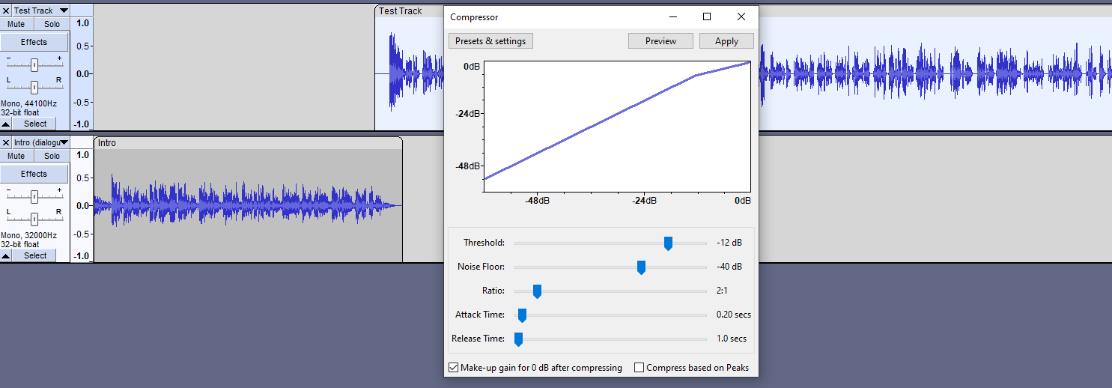This screenshot has height=388, width=1112.
Task: Open Presets & settings in Compressor
Action: [x=490, y=41]
